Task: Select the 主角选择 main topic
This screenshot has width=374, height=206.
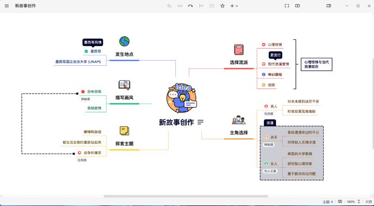Action: tap(239, 133)
